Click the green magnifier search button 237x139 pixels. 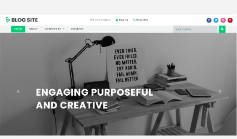[222, 29]
